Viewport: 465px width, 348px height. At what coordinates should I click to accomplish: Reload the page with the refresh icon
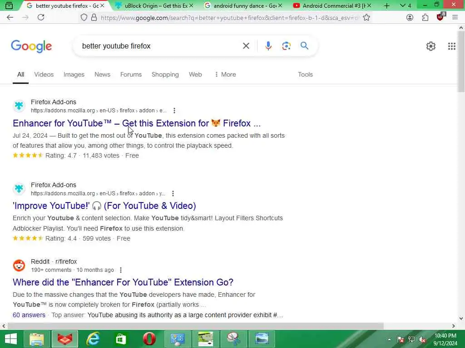41,18
